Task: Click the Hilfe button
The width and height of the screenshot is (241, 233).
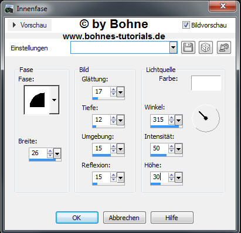Action: tap(172, 218)
